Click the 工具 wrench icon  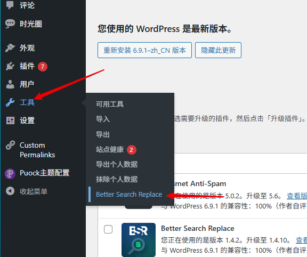[x=10, y=102]
